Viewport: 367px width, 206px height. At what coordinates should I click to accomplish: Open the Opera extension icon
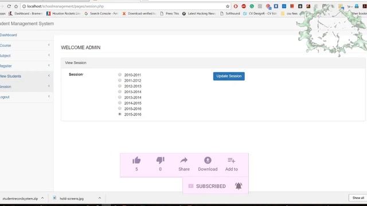click(x=236, y=6)
